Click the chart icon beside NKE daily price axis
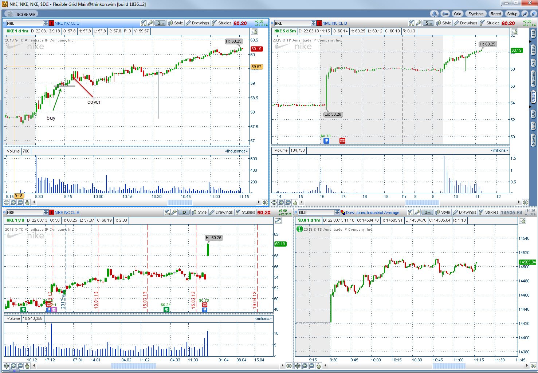This screenshot has width=538, height=373. 278,220
